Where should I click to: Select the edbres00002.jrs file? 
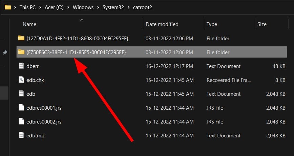tap(44, 121)
